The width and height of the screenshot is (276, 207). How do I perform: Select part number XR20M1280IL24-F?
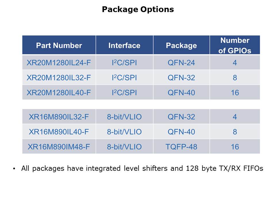coord(59,63)
